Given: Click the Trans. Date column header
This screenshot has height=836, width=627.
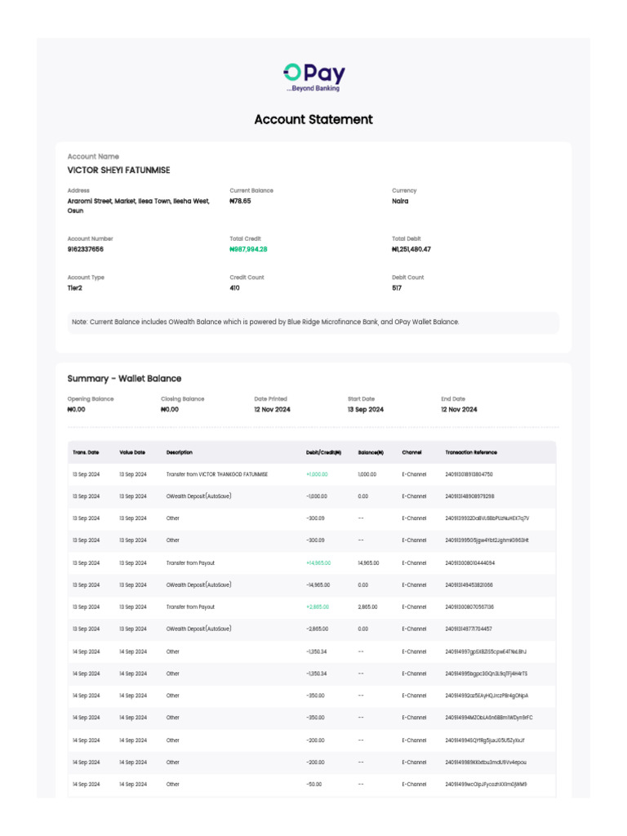Looking at the screenshot, I should coord(85,452).
